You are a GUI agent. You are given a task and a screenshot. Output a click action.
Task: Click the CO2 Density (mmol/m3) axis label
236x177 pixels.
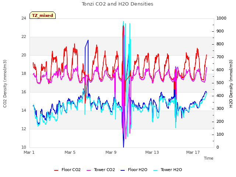click(x=5, y=84)
